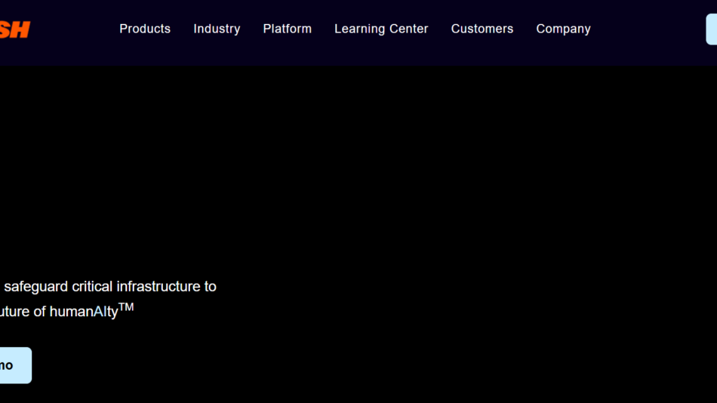Click the word "critical" in the tagline

pos(92,287)
